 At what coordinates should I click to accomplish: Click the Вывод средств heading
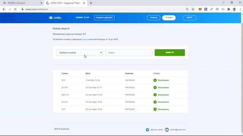61,29
